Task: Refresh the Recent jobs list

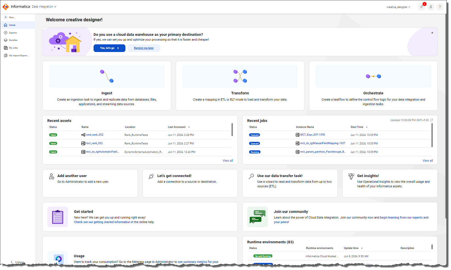Action: point(432,120)
